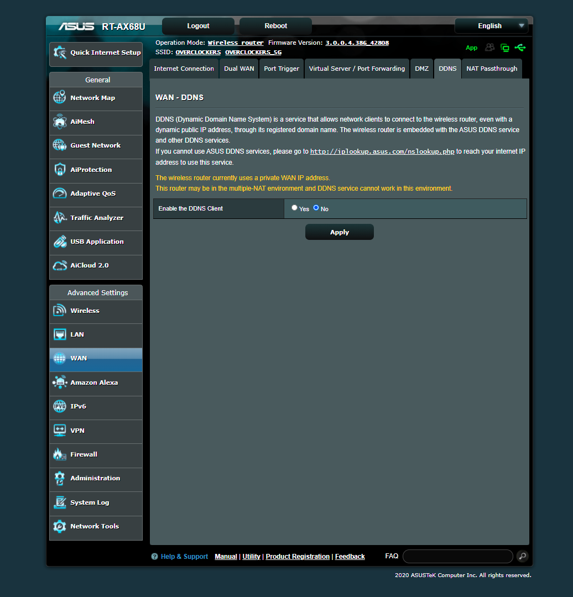Click the Wireless router operation mode link
The image size is (573, 597).
click(236, 43)
